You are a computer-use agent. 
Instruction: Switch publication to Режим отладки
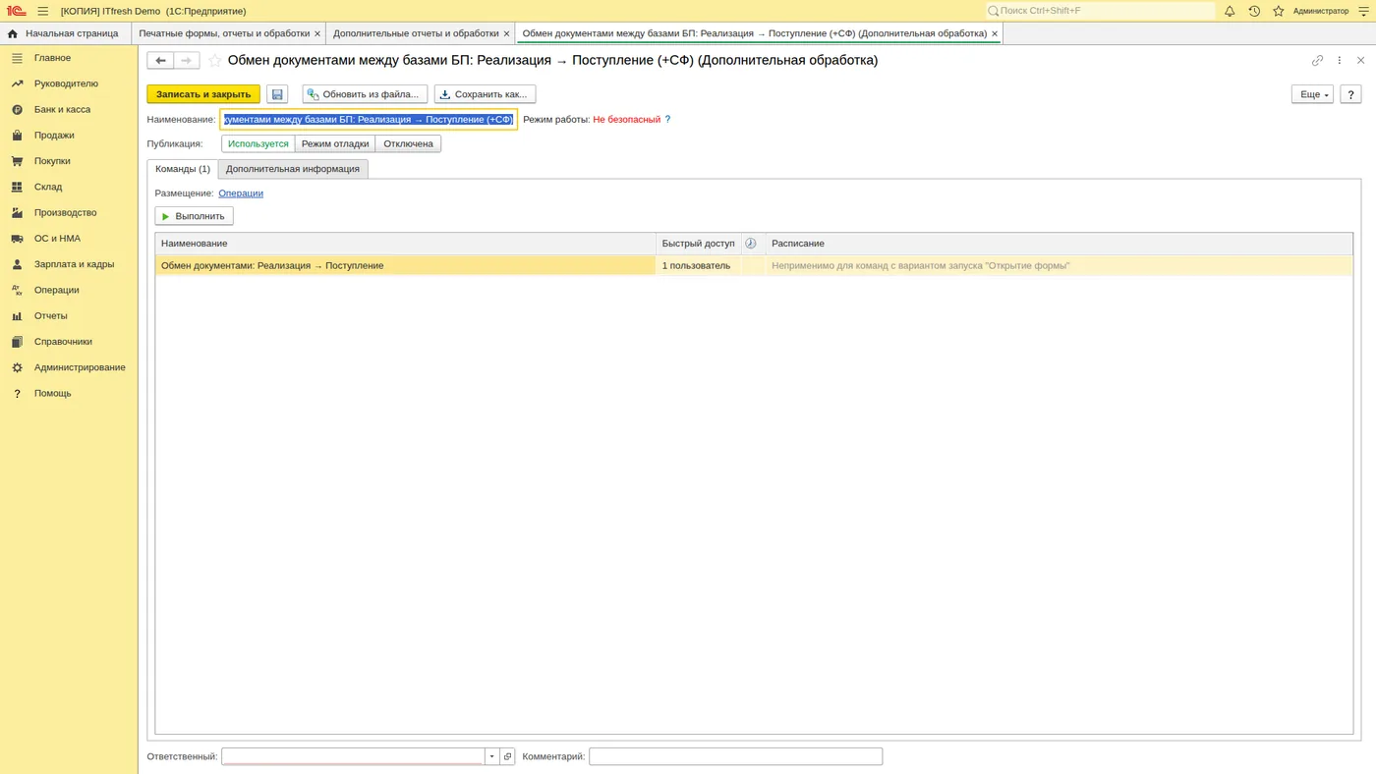tap(335, 143)
